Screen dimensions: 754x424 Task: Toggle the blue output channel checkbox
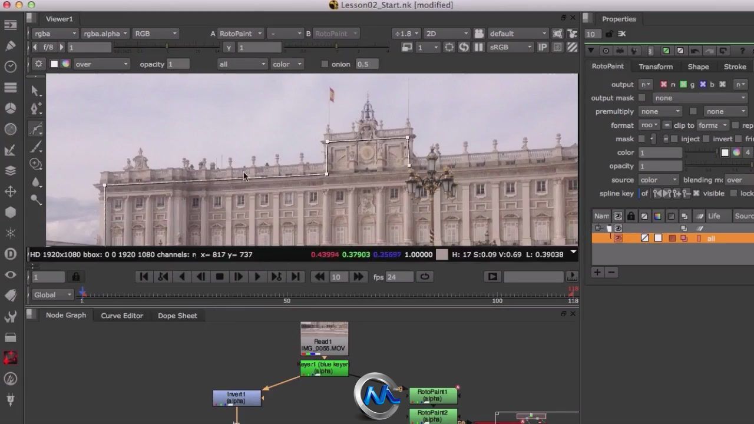coord(703,84)
